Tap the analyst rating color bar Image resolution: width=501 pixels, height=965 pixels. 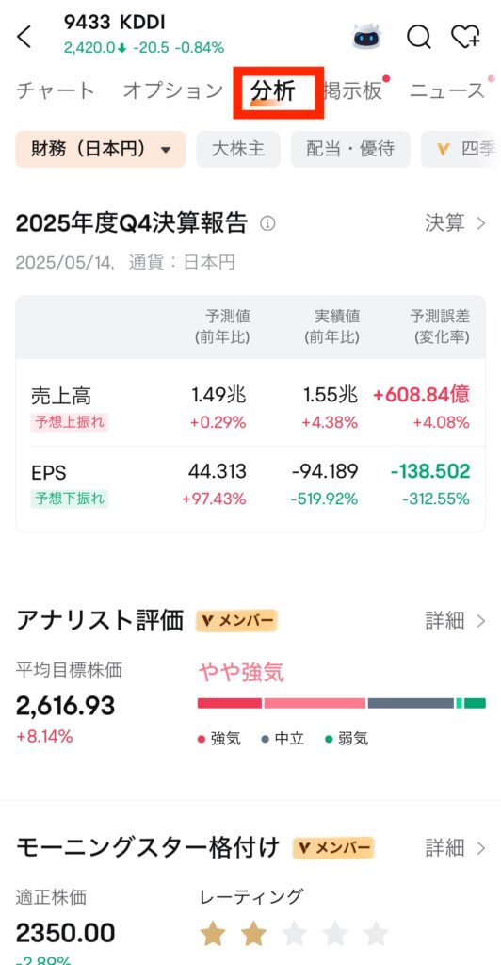click(342, 703)
